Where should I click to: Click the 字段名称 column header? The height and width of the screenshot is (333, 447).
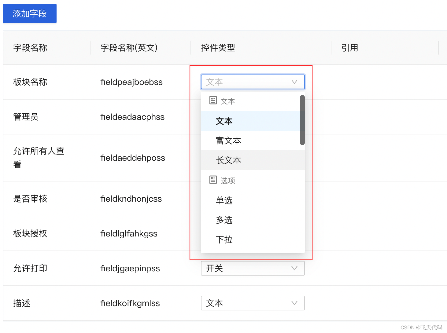[30, 48]
